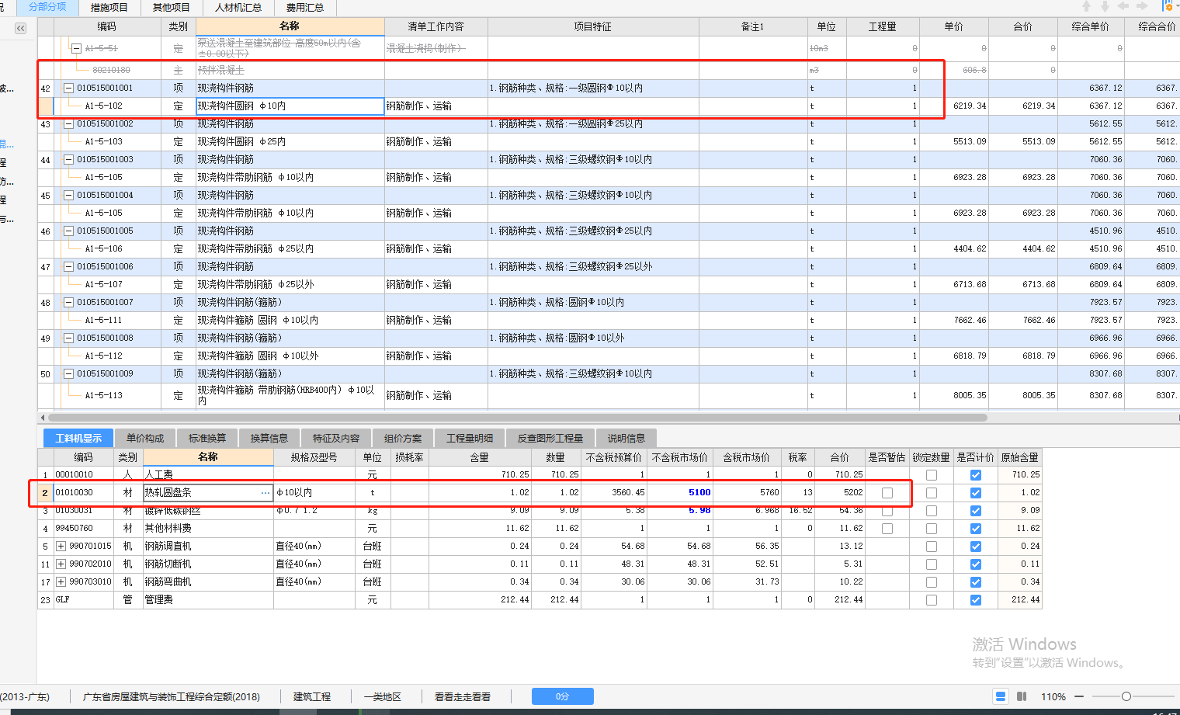Open the 组价方案 tab
The image size is (1180, 715).
pos(403,438)
